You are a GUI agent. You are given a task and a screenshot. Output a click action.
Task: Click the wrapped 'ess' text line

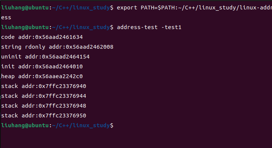(6, 18)
